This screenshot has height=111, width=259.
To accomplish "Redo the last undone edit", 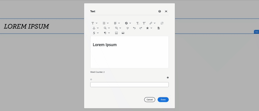I will click(141, 28).
